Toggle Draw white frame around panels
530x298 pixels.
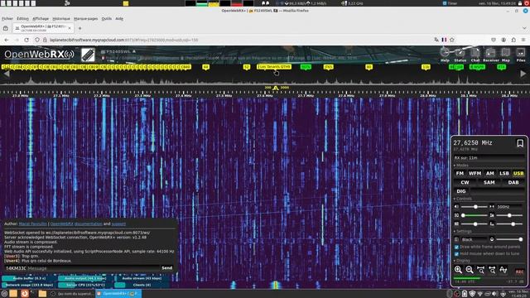[456, 247]
